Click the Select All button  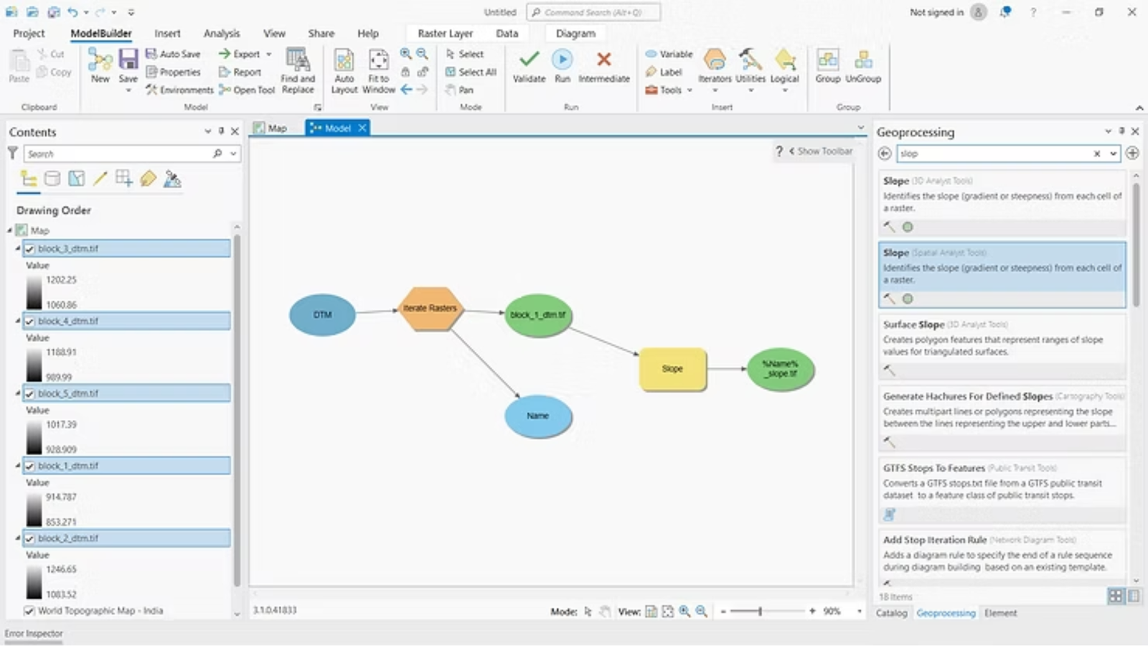point(471,72)
